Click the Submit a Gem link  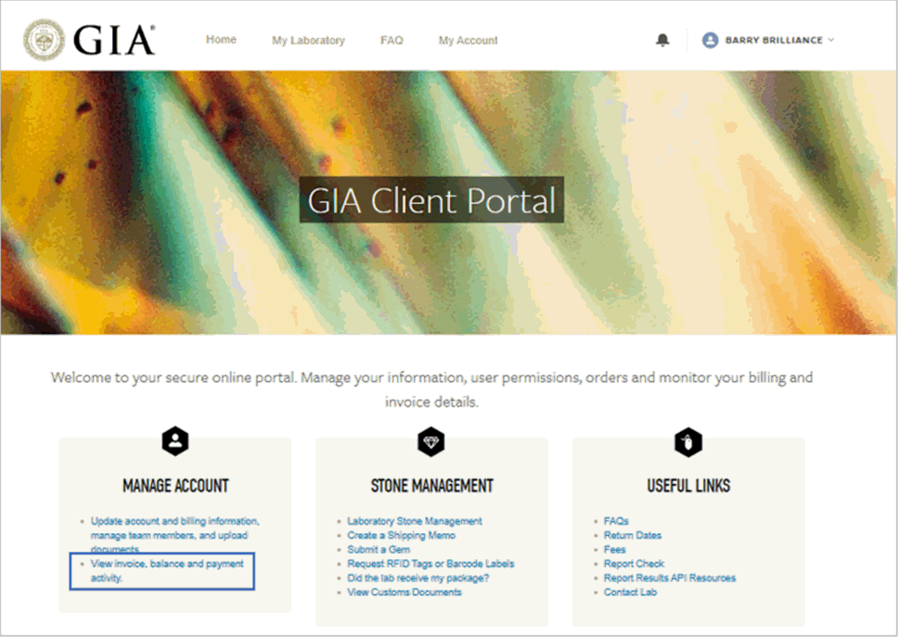[379, 550]
